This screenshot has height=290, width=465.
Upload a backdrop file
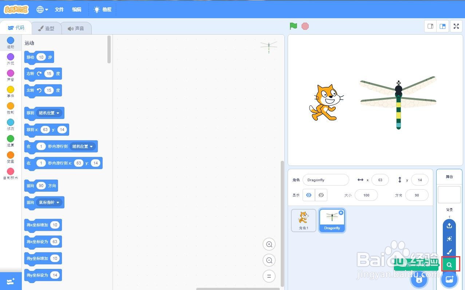point(449,226)
